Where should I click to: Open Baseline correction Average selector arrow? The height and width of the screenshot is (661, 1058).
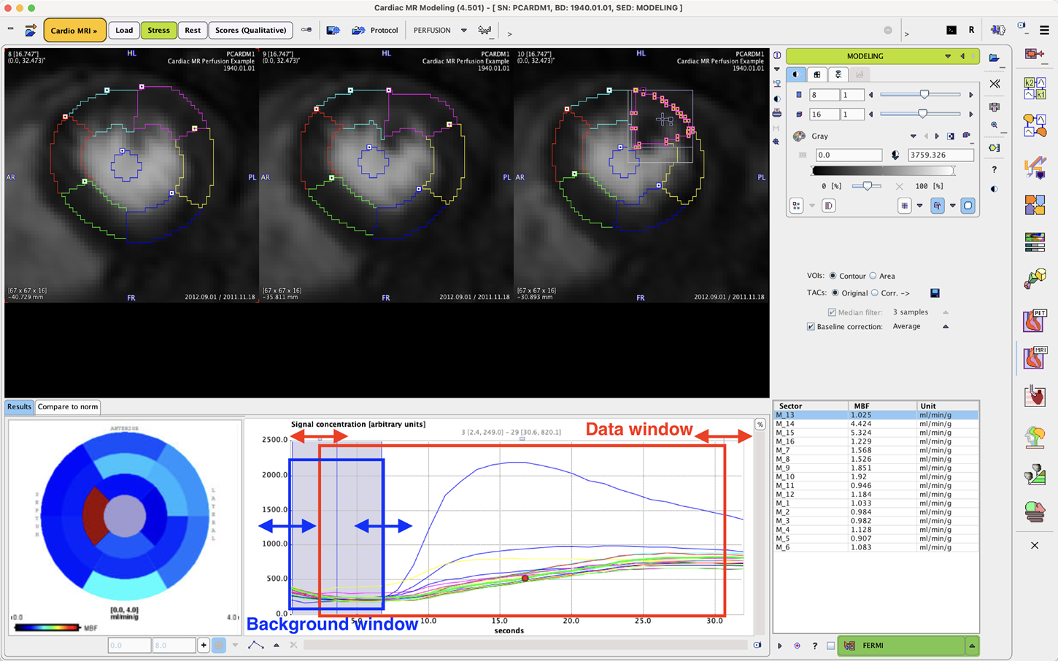coord(946,327)
